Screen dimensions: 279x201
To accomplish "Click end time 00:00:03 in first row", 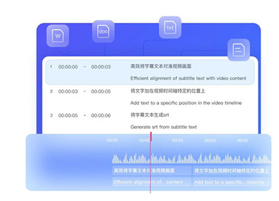I will 101,67.
